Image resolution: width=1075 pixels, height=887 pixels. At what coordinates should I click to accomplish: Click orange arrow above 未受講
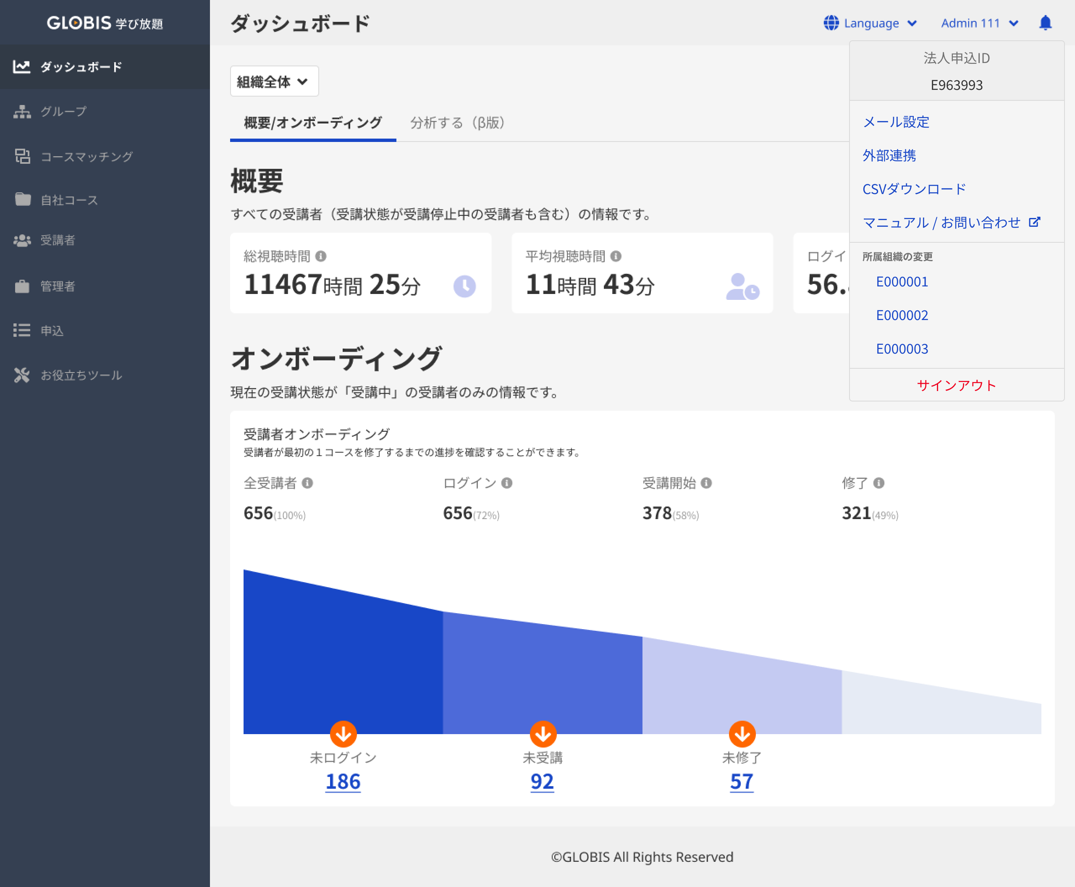tap(543, 734)
